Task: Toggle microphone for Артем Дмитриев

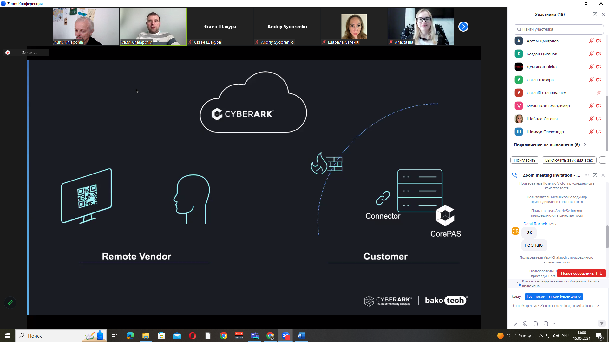Action: point(591,41)
